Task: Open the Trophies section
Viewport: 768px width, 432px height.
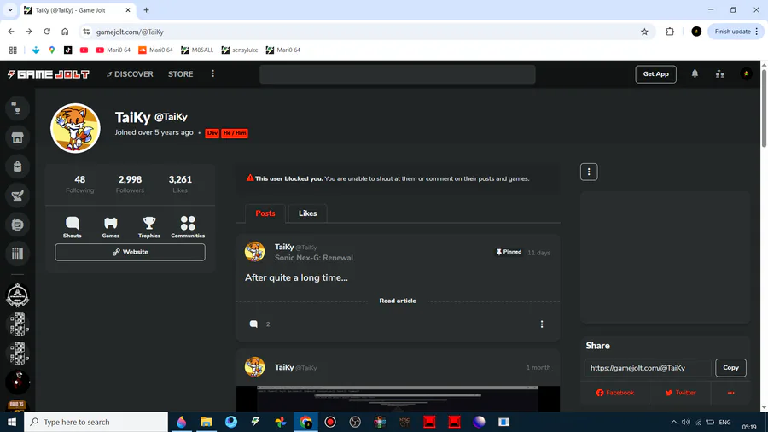Action: pos(148,227)
